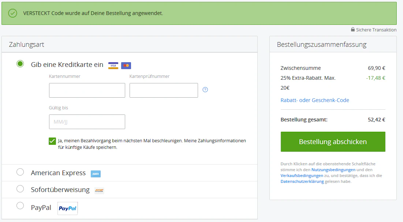Select the PayPal radio button

point(20,206)
